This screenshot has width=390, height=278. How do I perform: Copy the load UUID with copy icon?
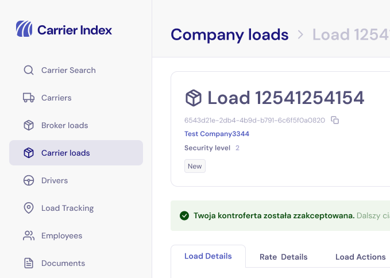[335, 120]
